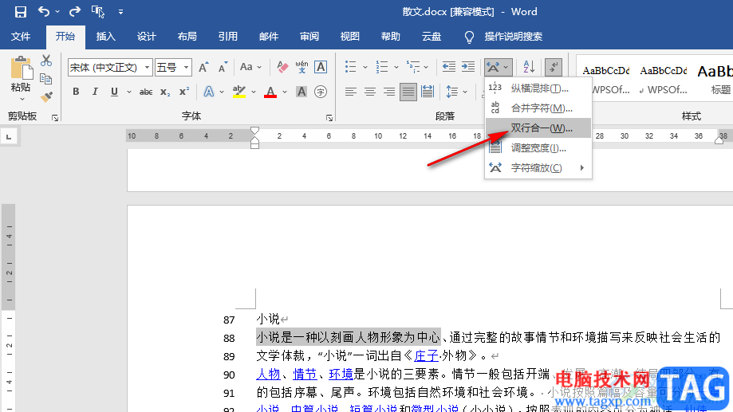
Task: Open the 环境 hyperlink
Action: coord(341,375)
